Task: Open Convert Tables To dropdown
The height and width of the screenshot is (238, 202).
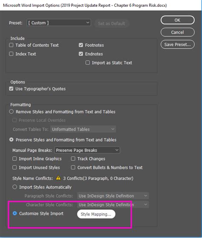Action: (x=83, y=129)
